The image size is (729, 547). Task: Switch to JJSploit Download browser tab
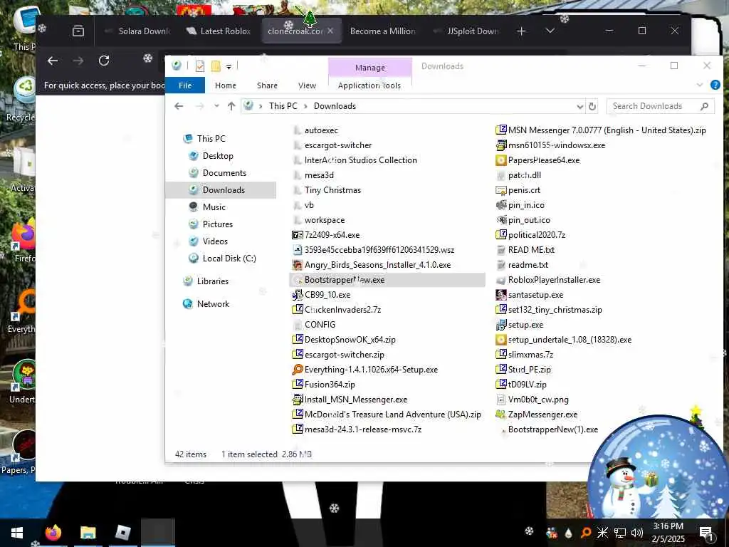click(467, 31)
